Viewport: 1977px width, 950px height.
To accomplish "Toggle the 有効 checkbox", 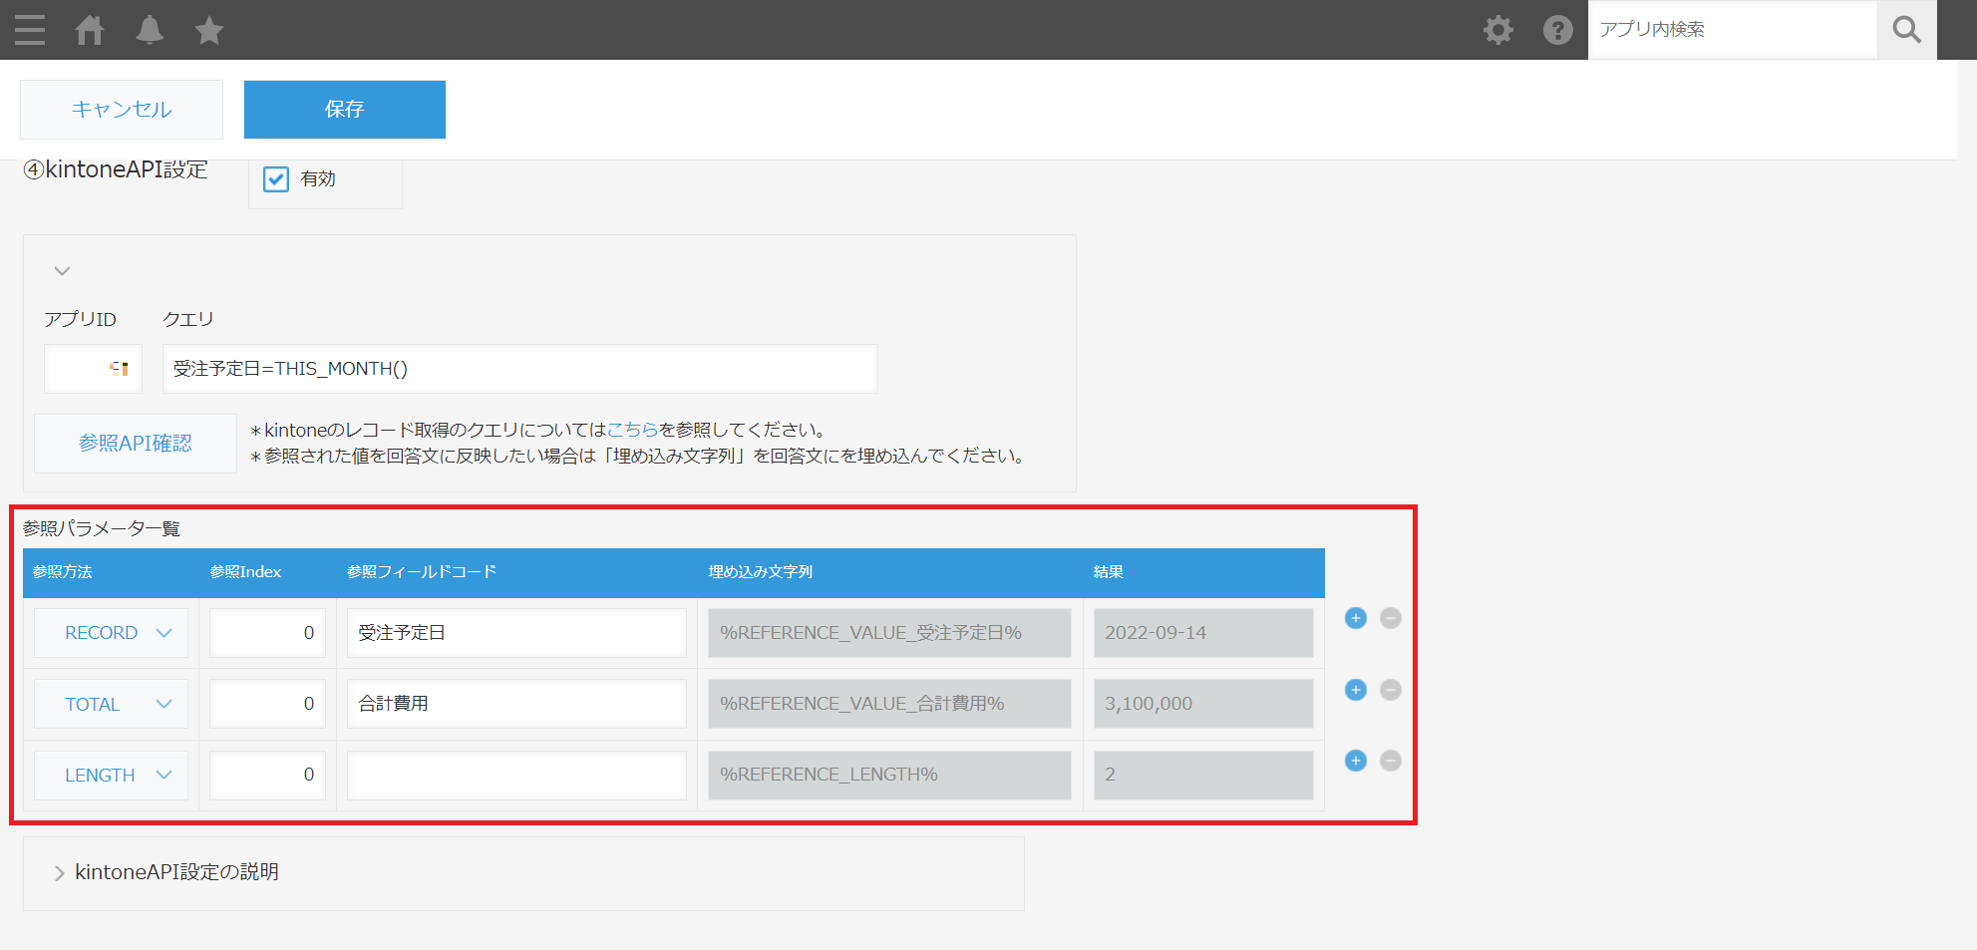I will pyautogui.click(x=276, y=179).
